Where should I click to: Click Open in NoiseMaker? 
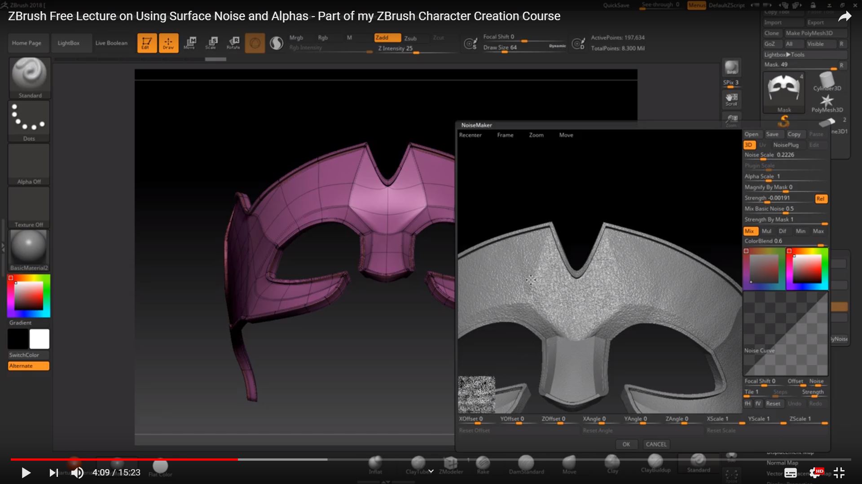click(752, 134)
